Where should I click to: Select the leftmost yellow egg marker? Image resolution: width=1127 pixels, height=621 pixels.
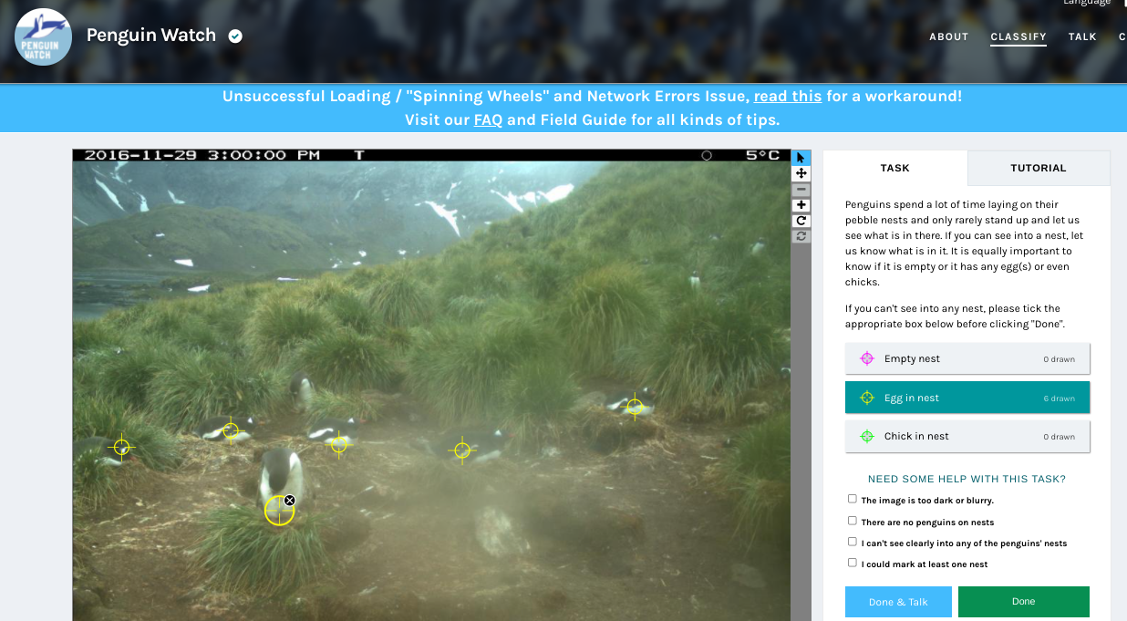point(121,447)
